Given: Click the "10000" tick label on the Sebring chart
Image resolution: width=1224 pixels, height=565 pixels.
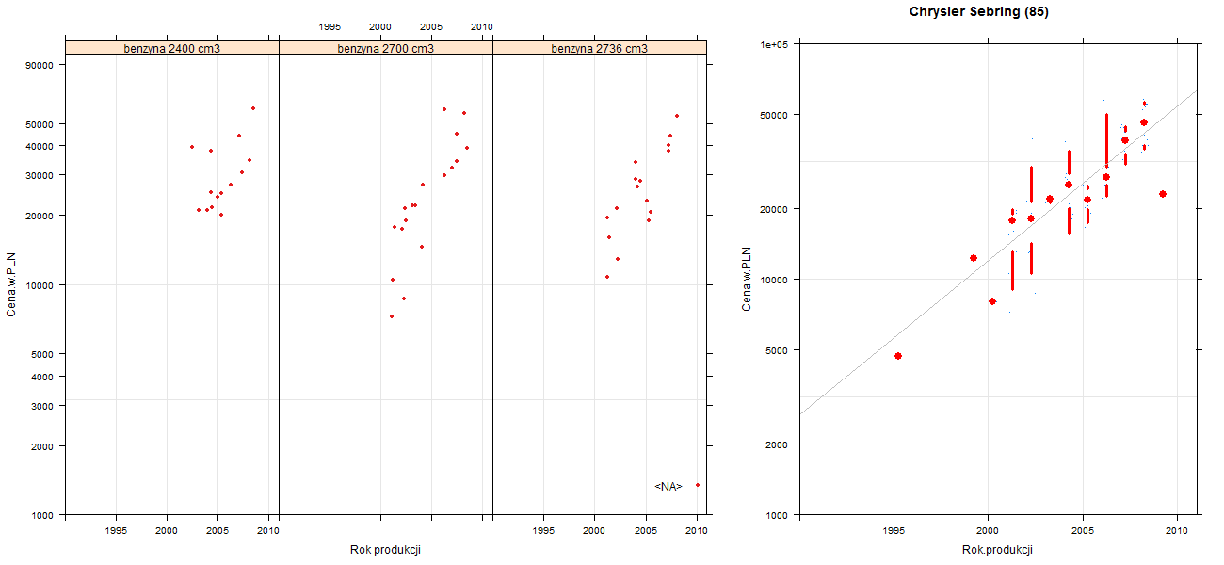Looking at the screenshot, I should pyautogui.click(x=774, y=280).
